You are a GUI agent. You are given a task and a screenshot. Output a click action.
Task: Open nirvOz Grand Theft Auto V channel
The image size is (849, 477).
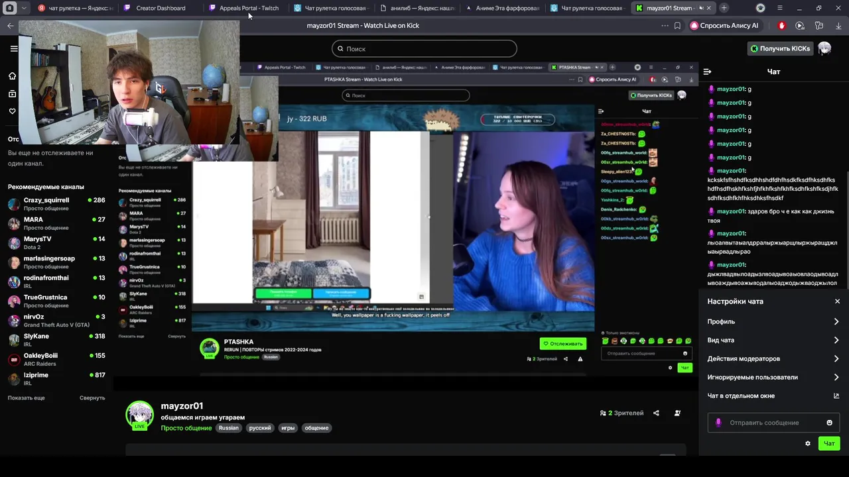[56, 321]
